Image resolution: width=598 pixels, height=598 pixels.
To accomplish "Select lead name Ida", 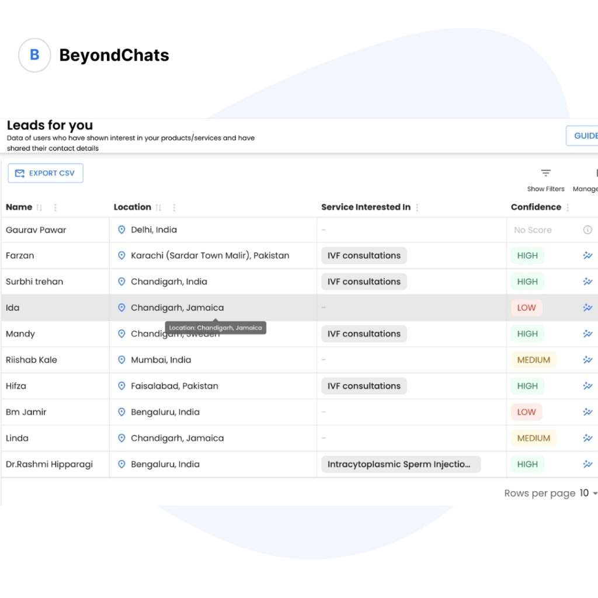I will (13, 307).
